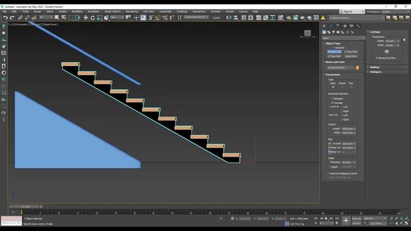
Task: Toggle Window/Crossing selection mode
Action: [78, 18]
